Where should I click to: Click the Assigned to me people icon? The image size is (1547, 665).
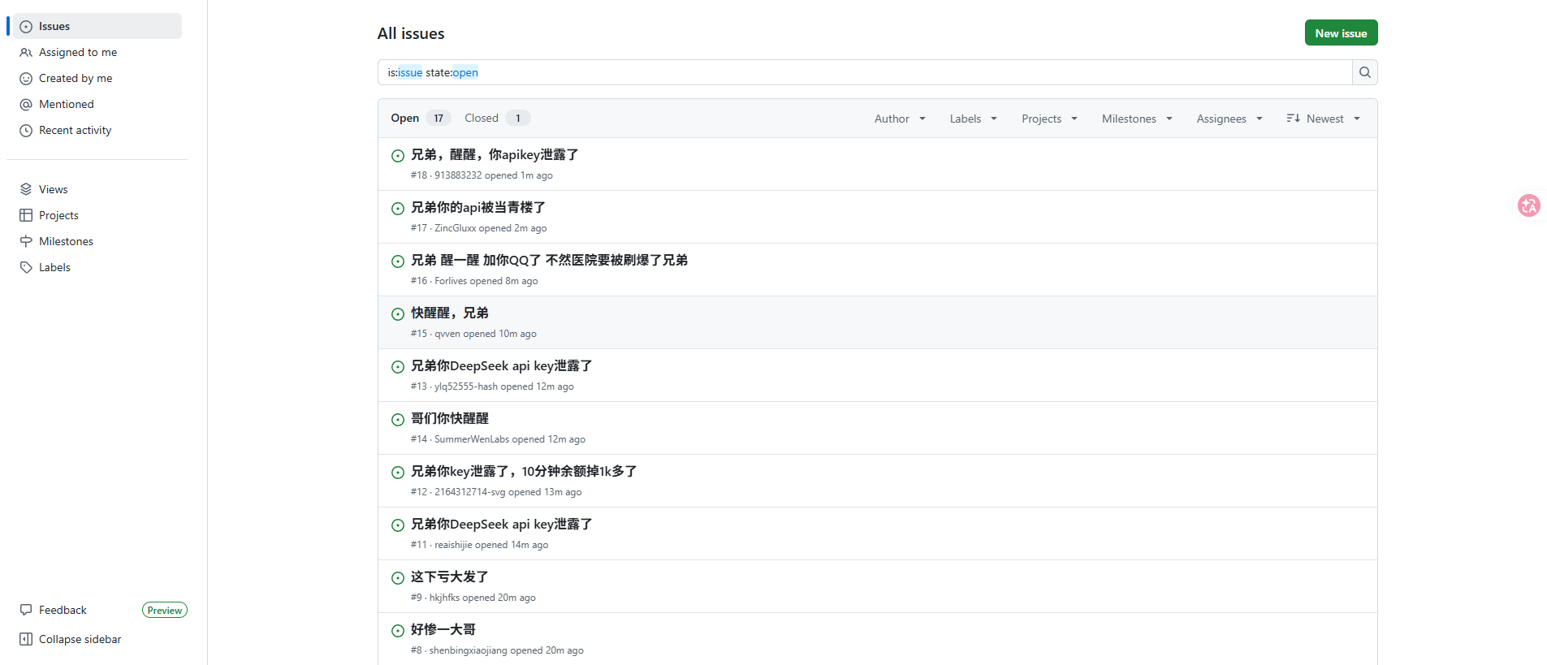click(x=26, y=53)
